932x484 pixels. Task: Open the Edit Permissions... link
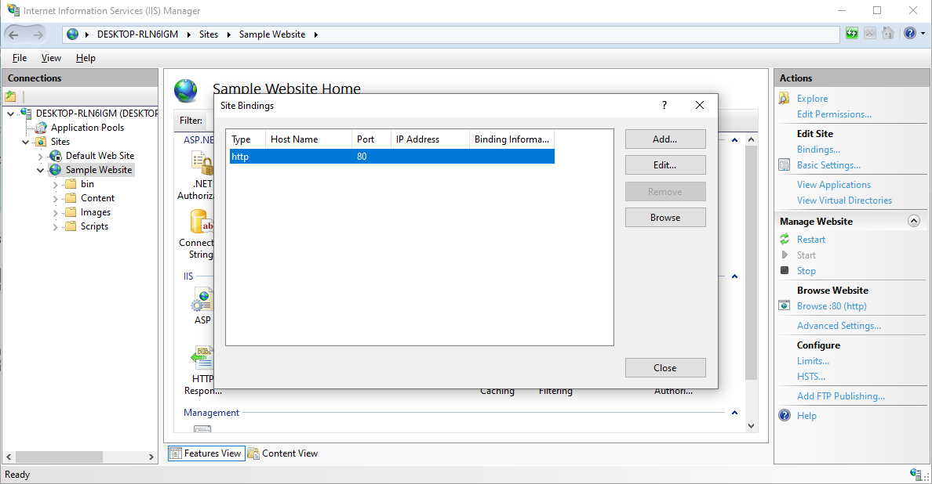pos(834,114)
